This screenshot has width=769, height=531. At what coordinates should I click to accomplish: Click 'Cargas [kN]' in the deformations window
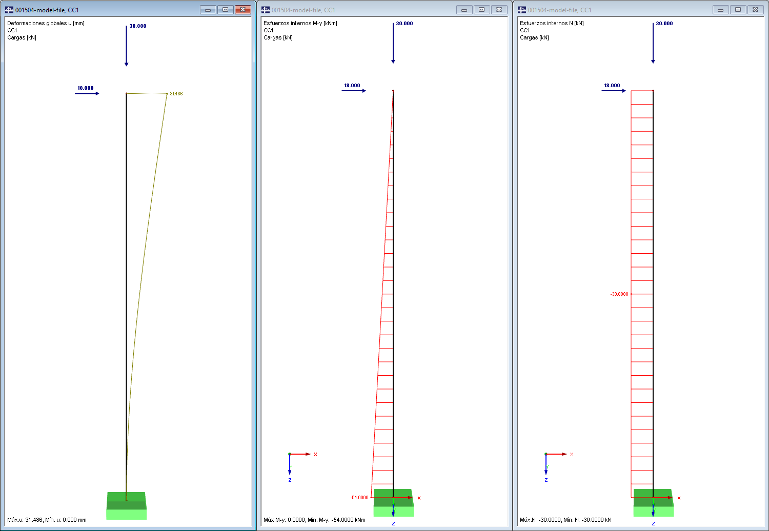pos(22,37)
